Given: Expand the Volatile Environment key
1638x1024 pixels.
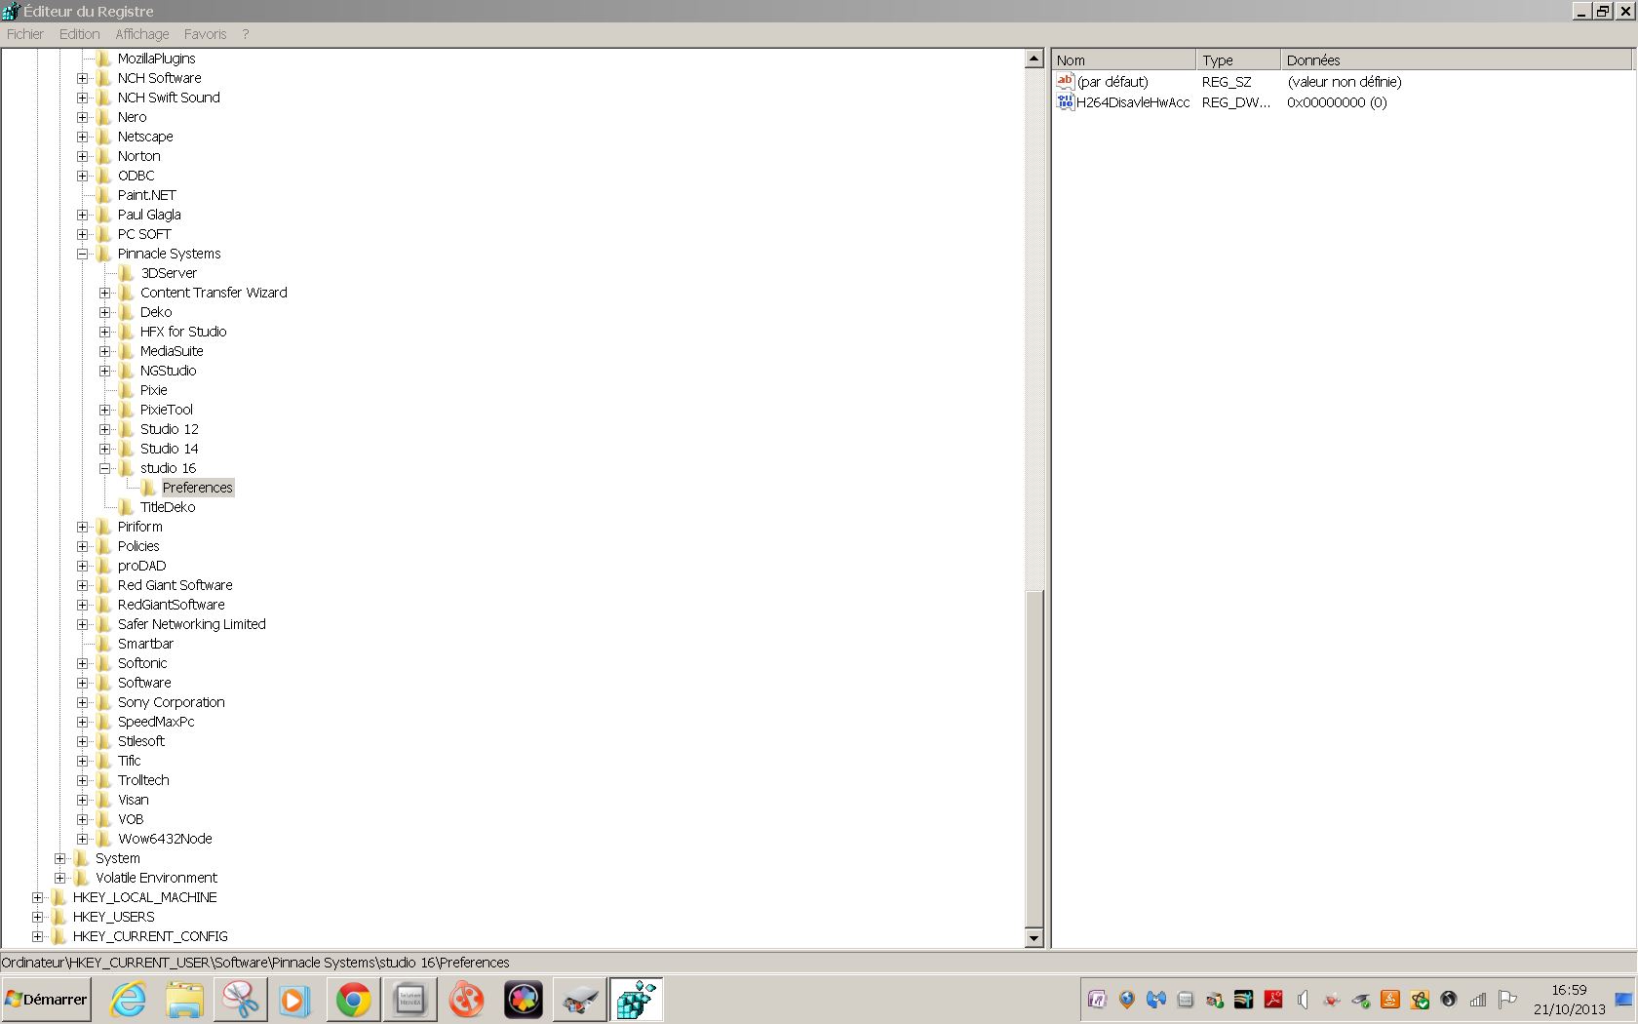Looking at the screenshot, I should pos(59,878).
